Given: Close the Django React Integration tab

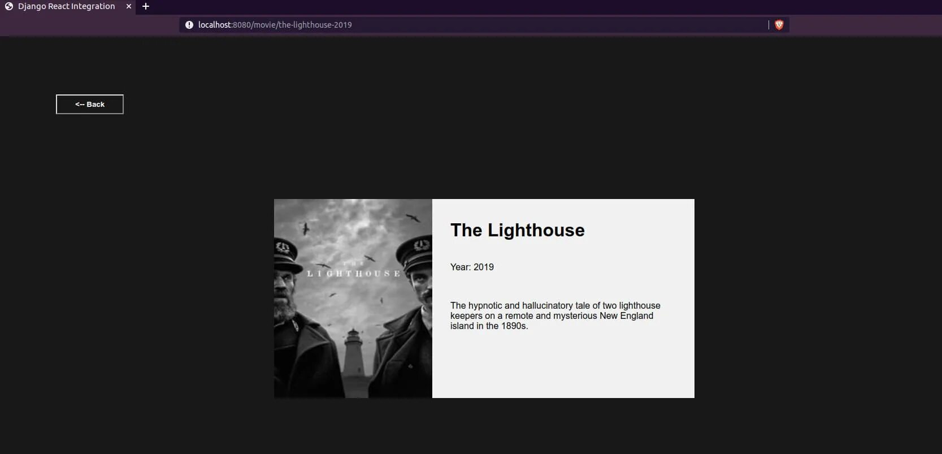Looking at the screenshot, I should click(x=129, y=6).
